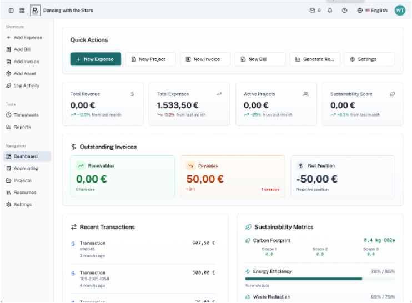Viewport: 412px width, 303px height.
Task: Open the apps grid icon
Action: point(22,10)
